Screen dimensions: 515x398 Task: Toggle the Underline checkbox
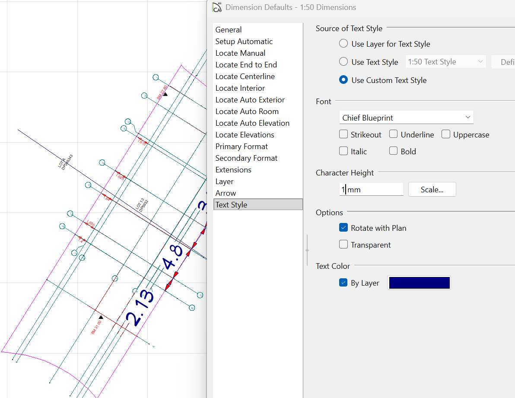(393, 134)
